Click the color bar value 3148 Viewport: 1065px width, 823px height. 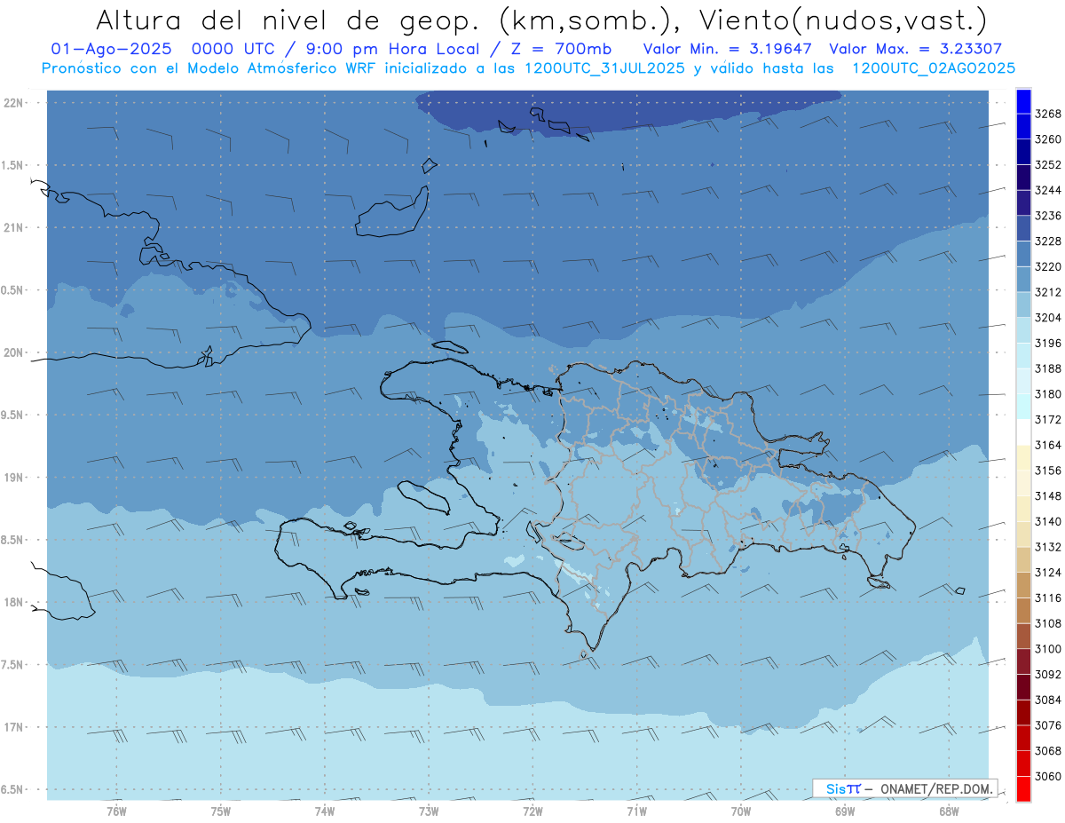[1049, 496]
